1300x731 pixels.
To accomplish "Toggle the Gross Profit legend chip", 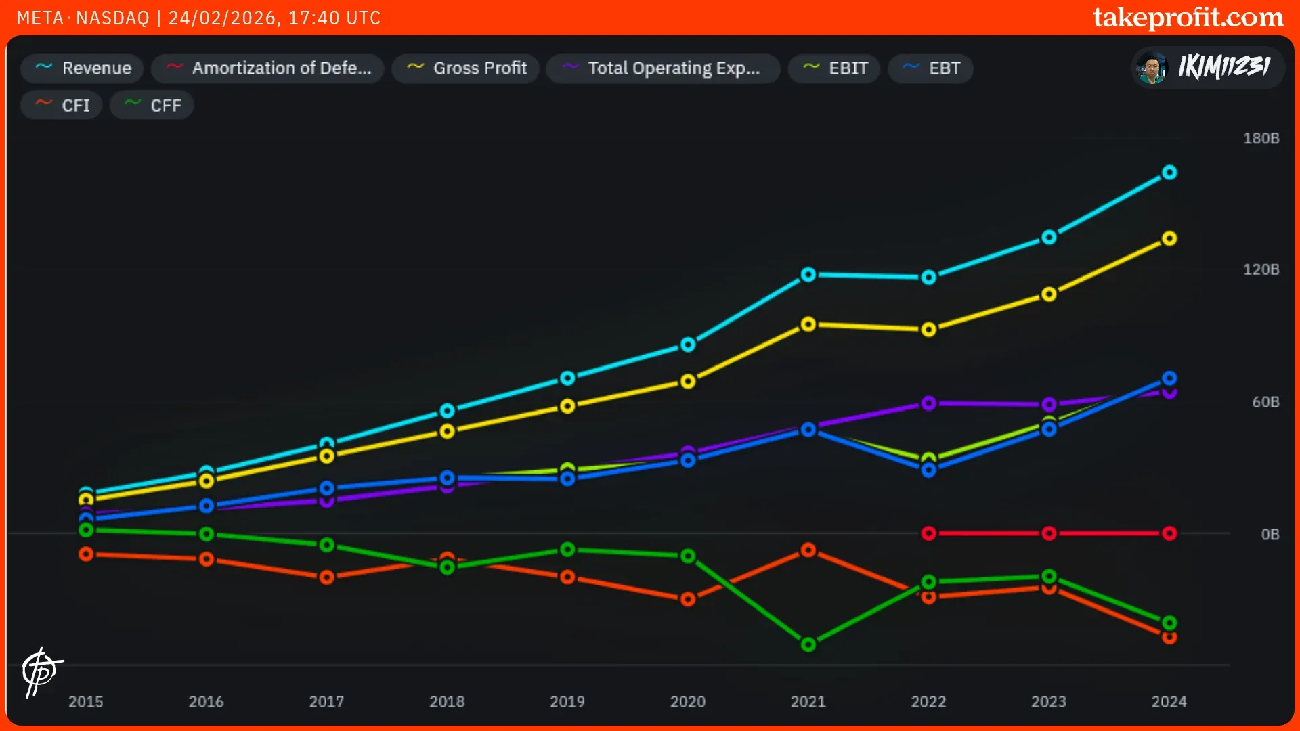I will (x=466, y=68).
